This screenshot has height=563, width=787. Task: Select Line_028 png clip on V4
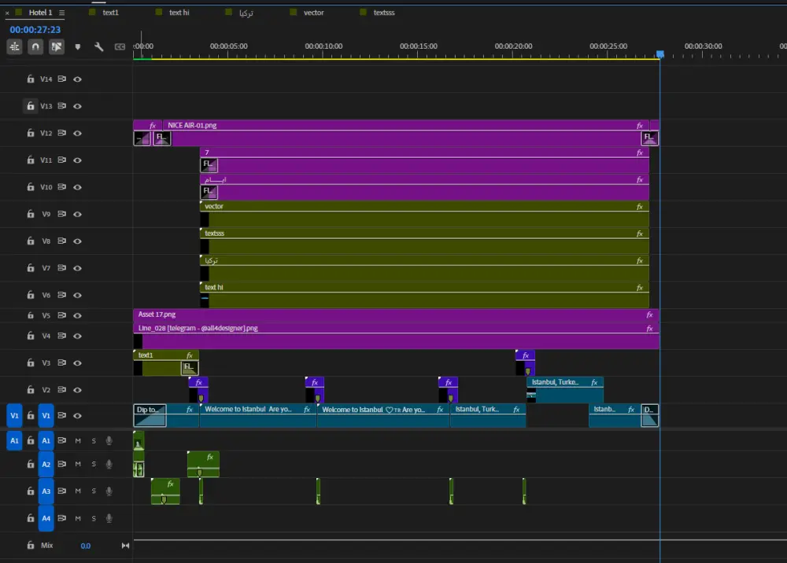[396, 336]
